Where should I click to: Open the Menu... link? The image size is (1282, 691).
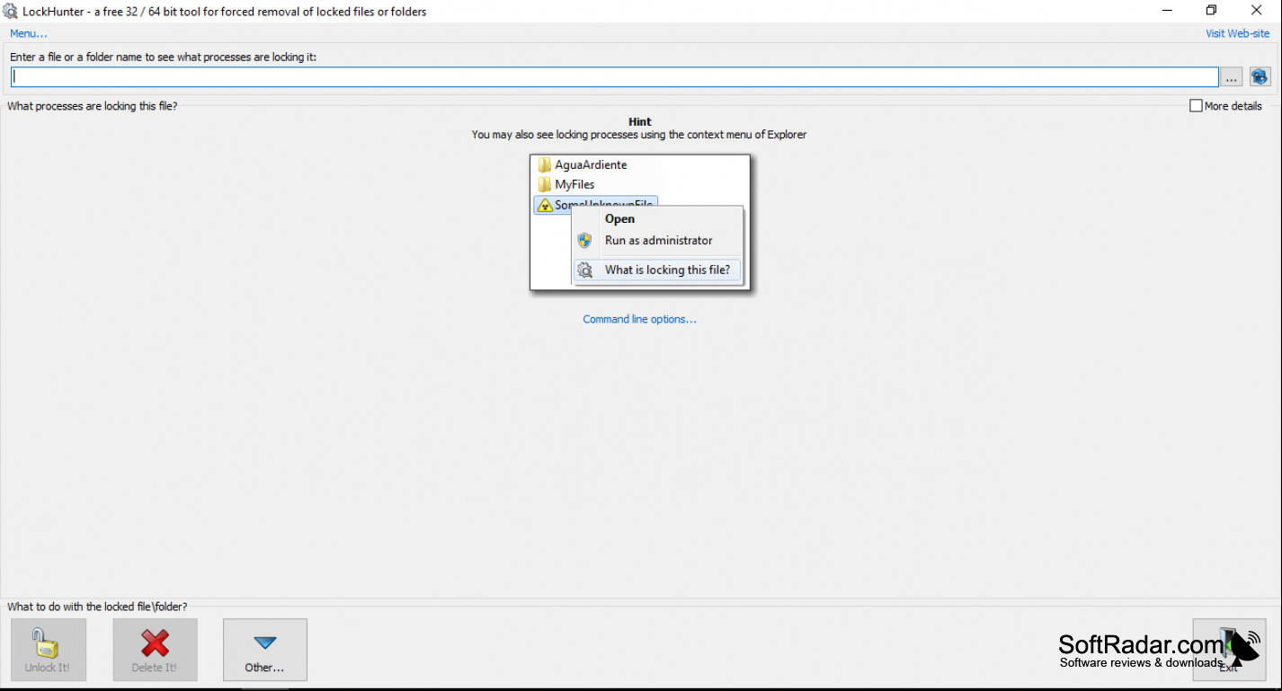(28, 33)
